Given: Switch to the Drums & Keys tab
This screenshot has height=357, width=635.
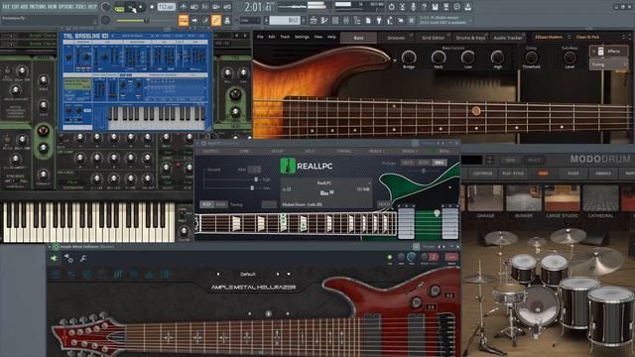Looking at the screenshot, I should (469, 38).
